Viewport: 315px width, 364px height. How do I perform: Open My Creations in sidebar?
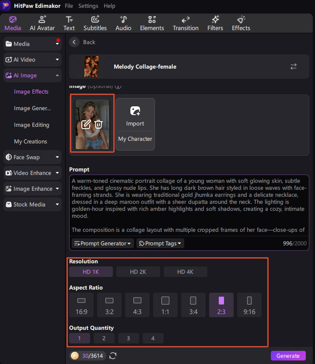[31, 141]
